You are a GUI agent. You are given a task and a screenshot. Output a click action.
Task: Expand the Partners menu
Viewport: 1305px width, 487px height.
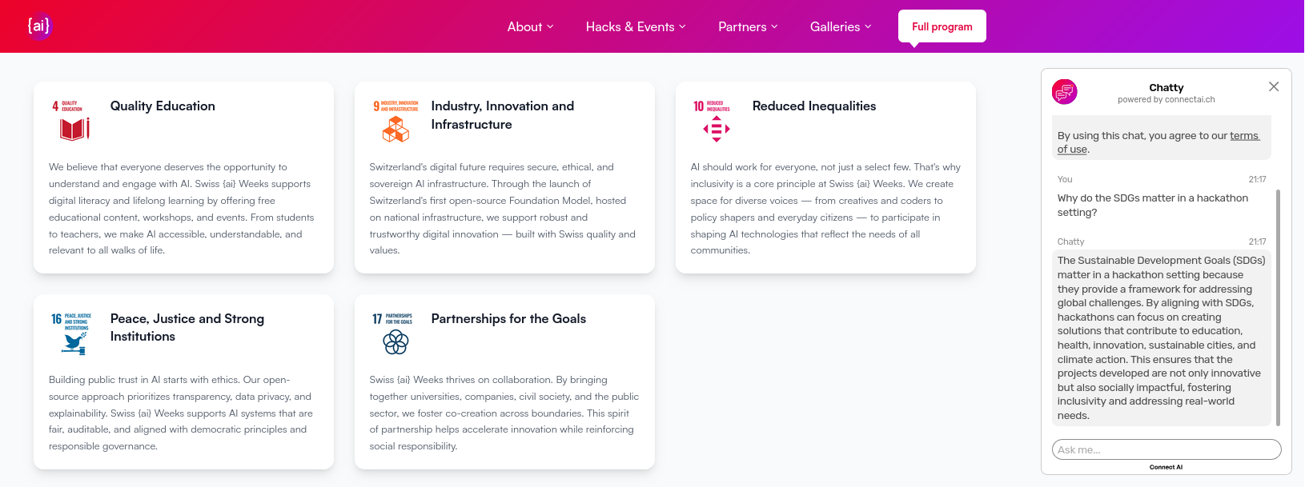748,26
